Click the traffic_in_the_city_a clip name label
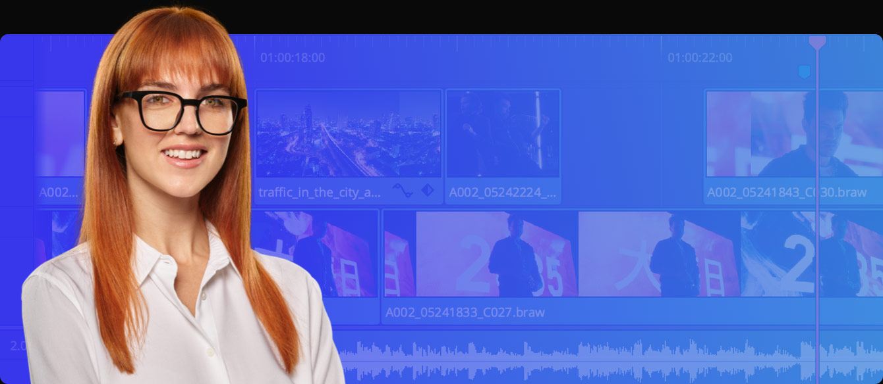Viewport: 883px width, 384px height. point(320,191)
